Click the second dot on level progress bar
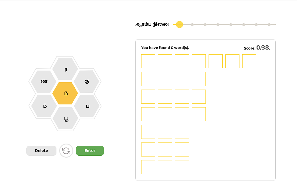Image resolution: width=297 pixels, height=187 pixels. [192, 25]
